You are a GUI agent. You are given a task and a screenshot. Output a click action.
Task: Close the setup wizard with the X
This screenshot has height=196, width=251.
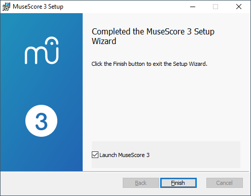point(239,7)
